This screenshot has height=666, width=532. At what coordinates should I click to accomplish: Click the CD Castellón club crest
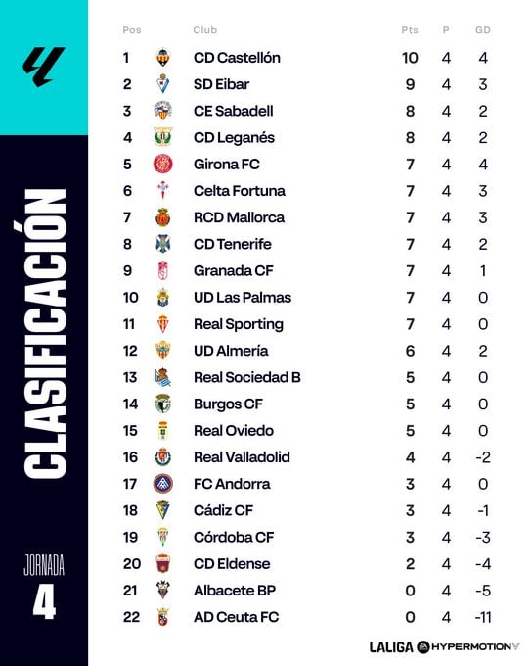tap(163, 58)
